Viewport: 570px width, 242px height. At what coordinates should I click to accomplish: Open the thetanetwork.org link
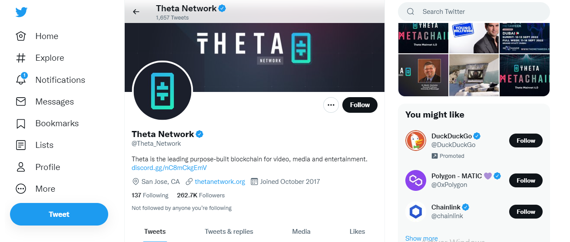click(x=220, y=182)
